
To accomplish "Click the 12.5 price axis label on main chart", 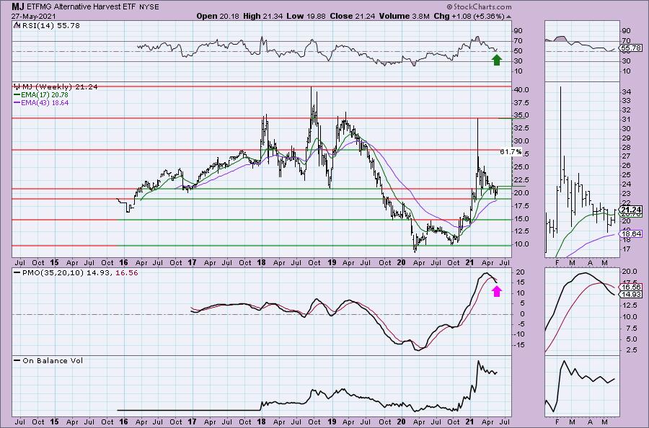I will click(x=521, y=231).
